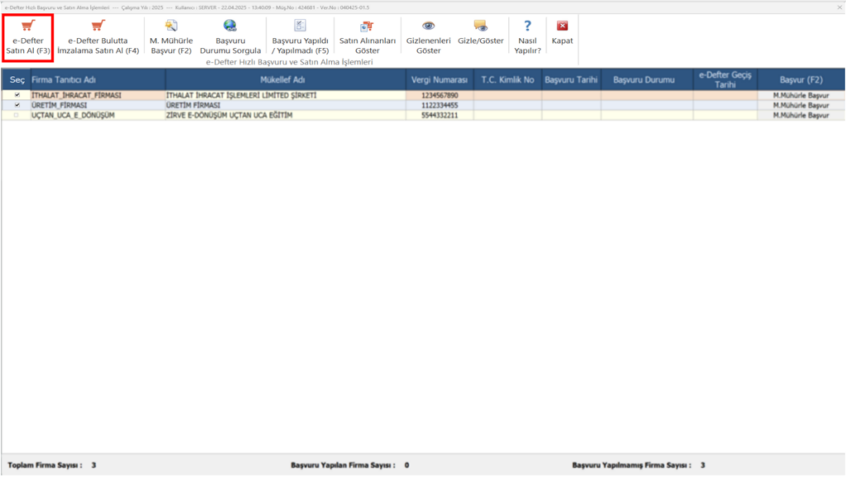The width and height of the screenshot is (846, 477).
Task: Select the ZİRVE E-DÖNÜŞÜM UÇTAN UCA EĞİTİM cell
Action: coord(285,116)
